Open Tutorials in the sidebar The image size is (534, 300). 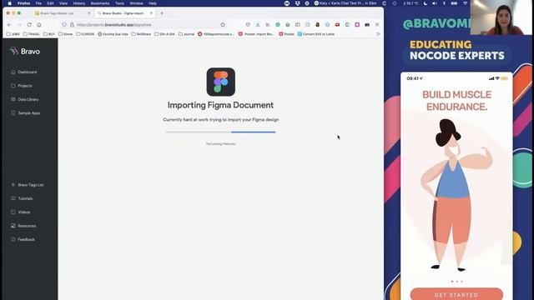pos(22,198)
